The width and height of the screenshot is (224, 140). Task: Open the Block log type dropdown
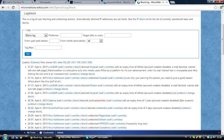click(x=36, y=35)
